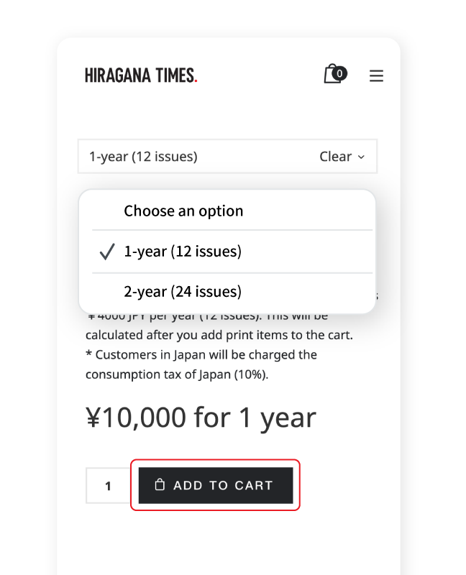Click the red dot in Hiragana Times logo
This screenshot has height=575, width=466.
196,80
